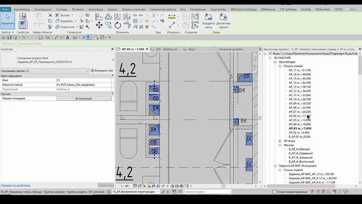The image size is (362, 204).
Task: Click the 'Изменить тип' button
Action: pos(102,70)
